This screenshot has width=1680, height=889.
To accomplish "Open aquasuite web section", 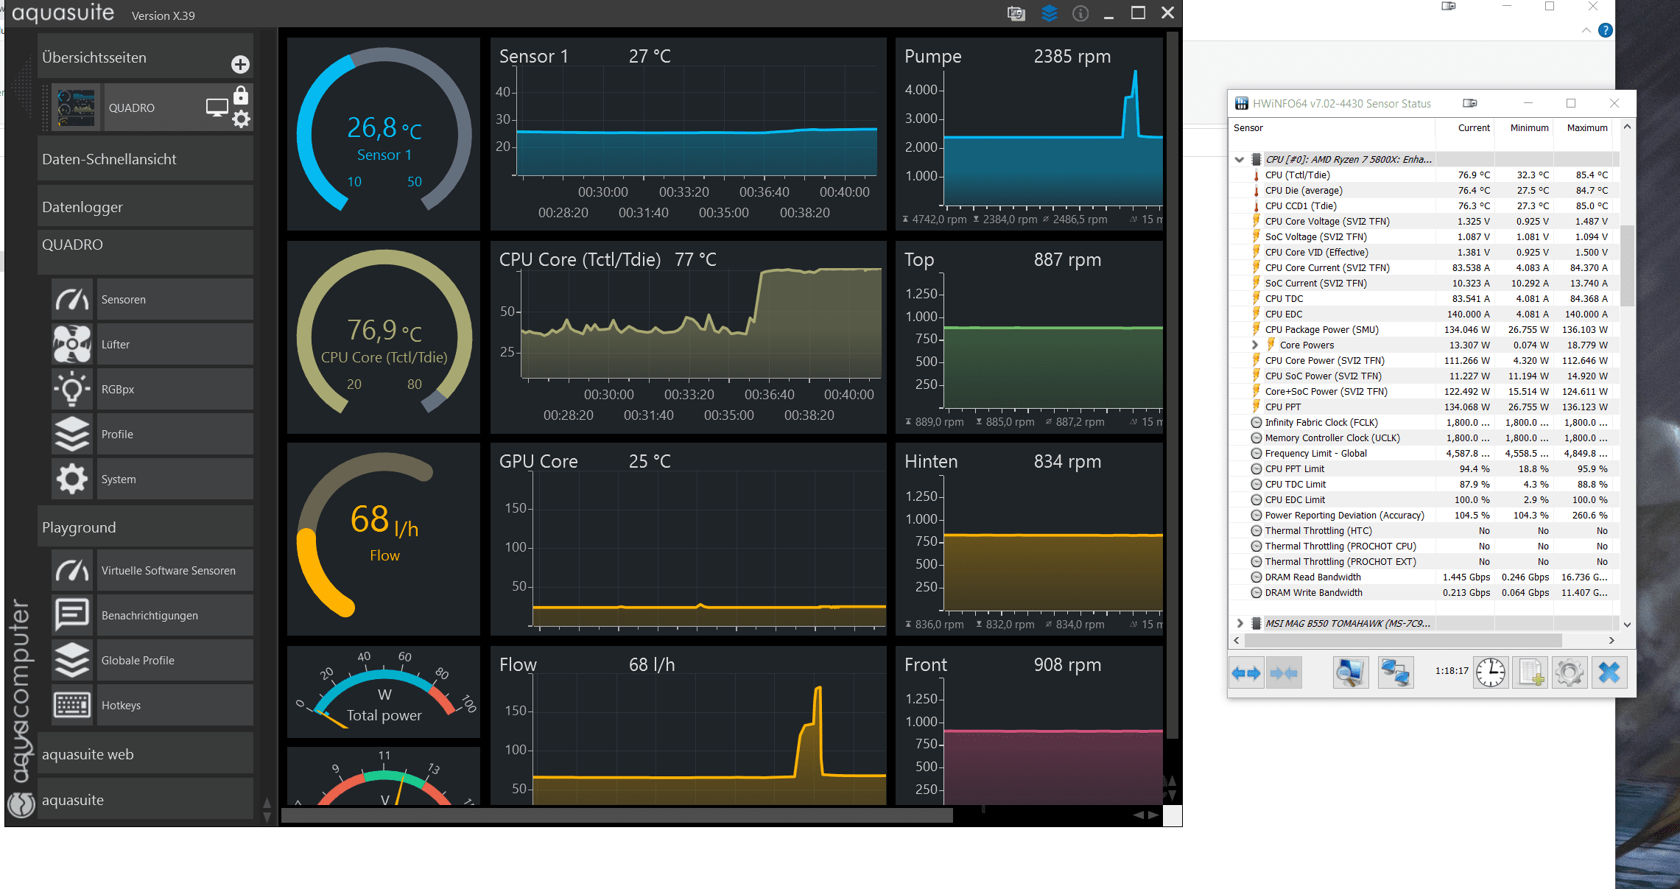I will pos(145,753).
